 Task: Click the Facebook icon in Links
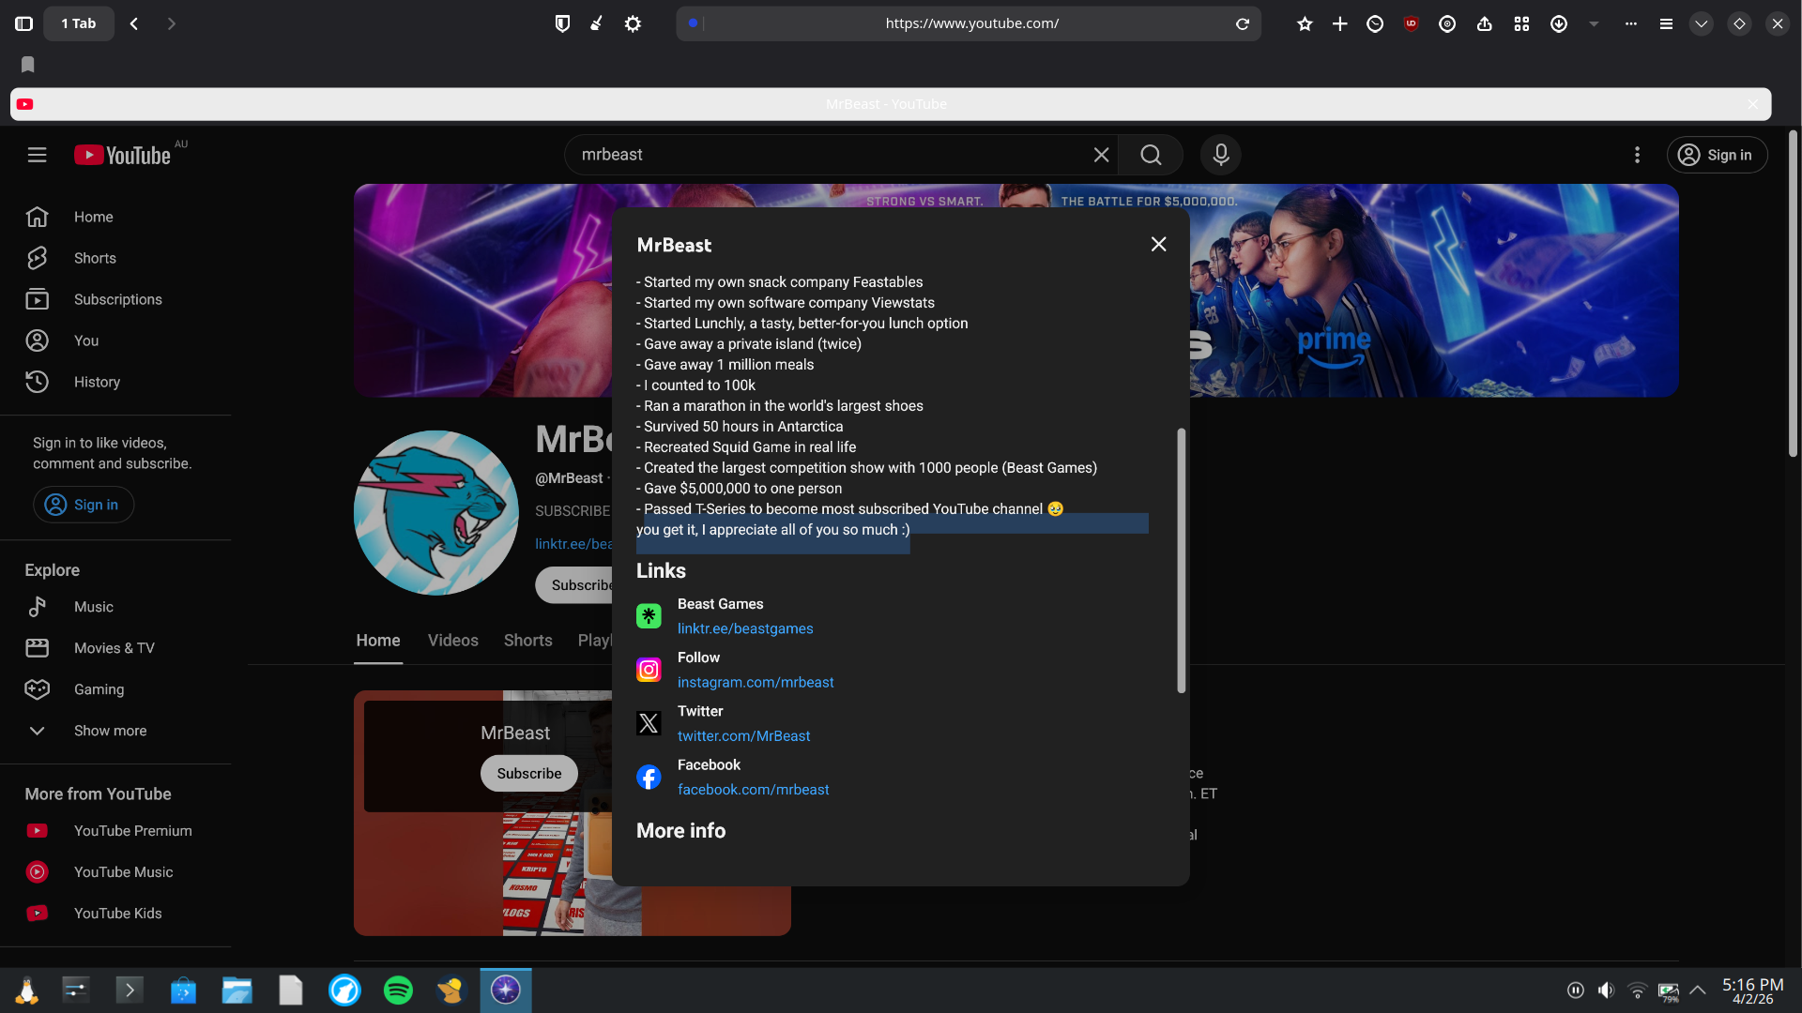coord(649,777)
